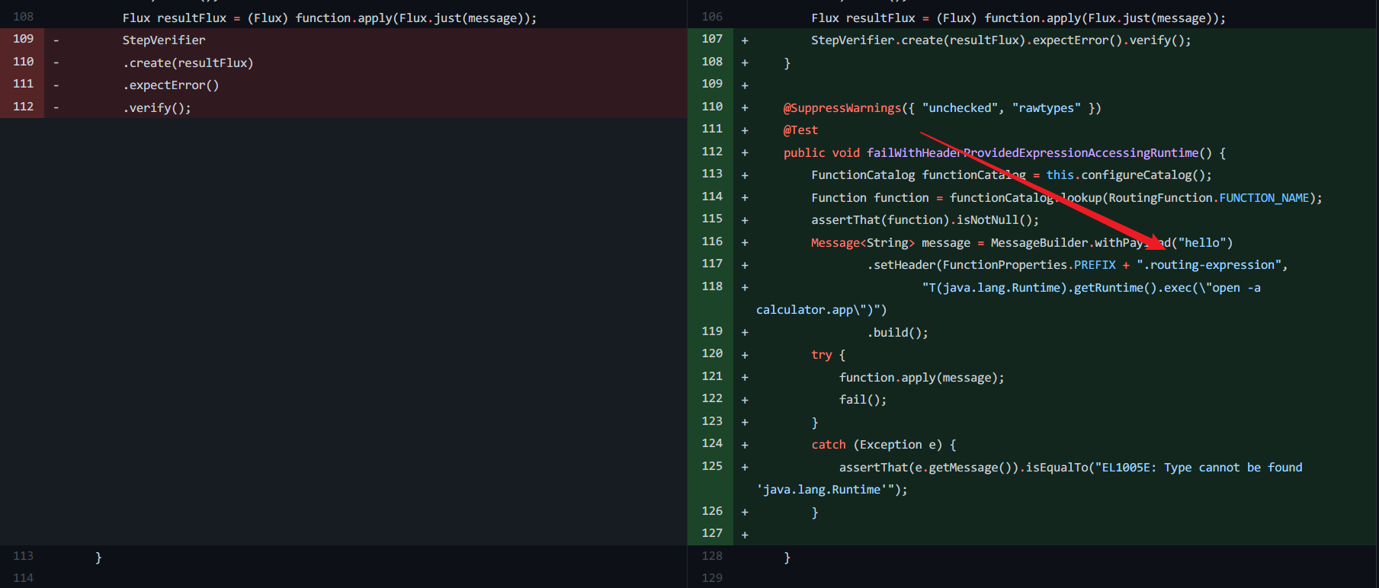
Task: Click the removed 'StepVerifier' line text
Action: pos(164,40)
